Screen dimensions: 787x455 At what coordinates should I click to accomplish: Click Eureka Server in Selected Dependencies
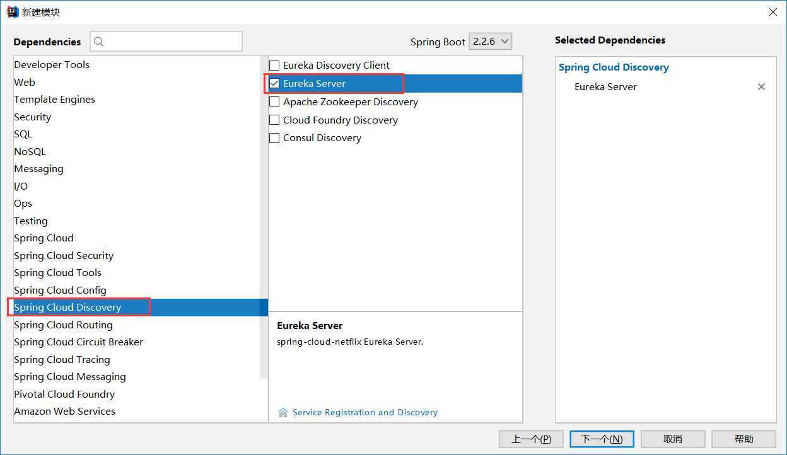[x=605, y=87]
